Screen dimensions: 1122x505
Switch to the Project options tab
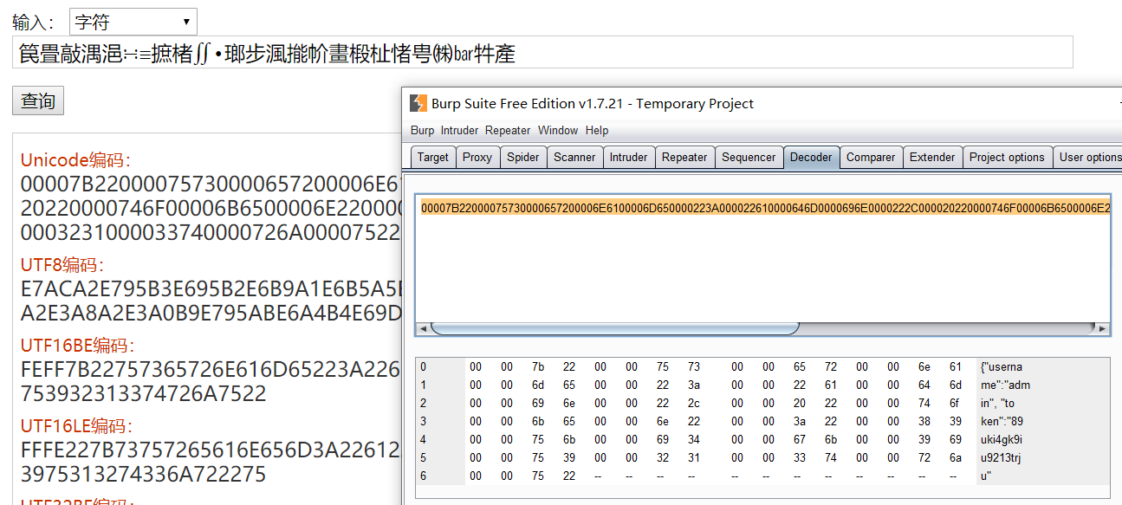(1007, 158)
